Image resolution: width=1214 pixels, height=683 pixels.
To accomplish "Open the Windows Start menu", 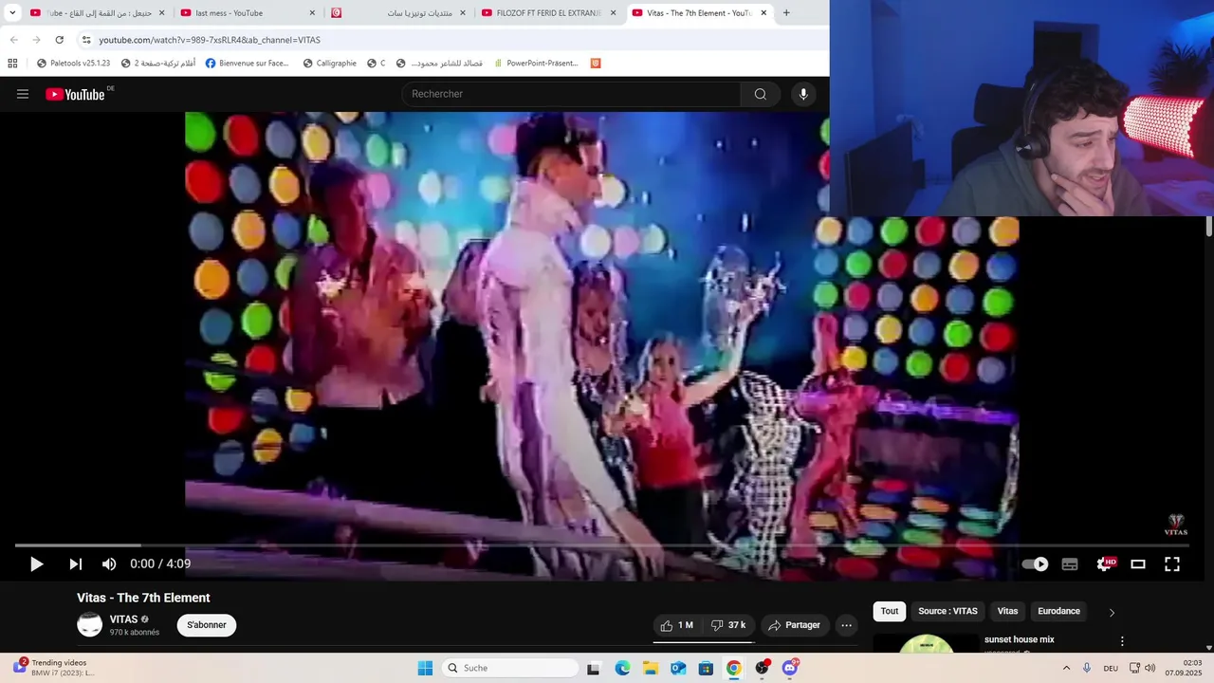I will tap(425, 668).
